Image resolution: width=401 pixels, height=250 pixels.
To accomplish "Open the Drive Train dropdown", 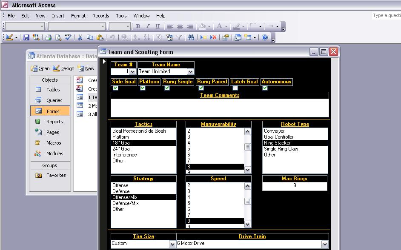I will point(325,244).
